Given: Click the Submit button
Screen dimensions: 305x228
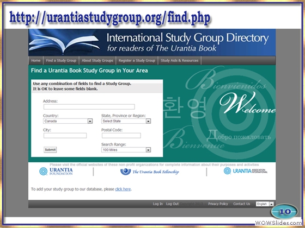Looking at the screenshot, I should pos(50,150).
